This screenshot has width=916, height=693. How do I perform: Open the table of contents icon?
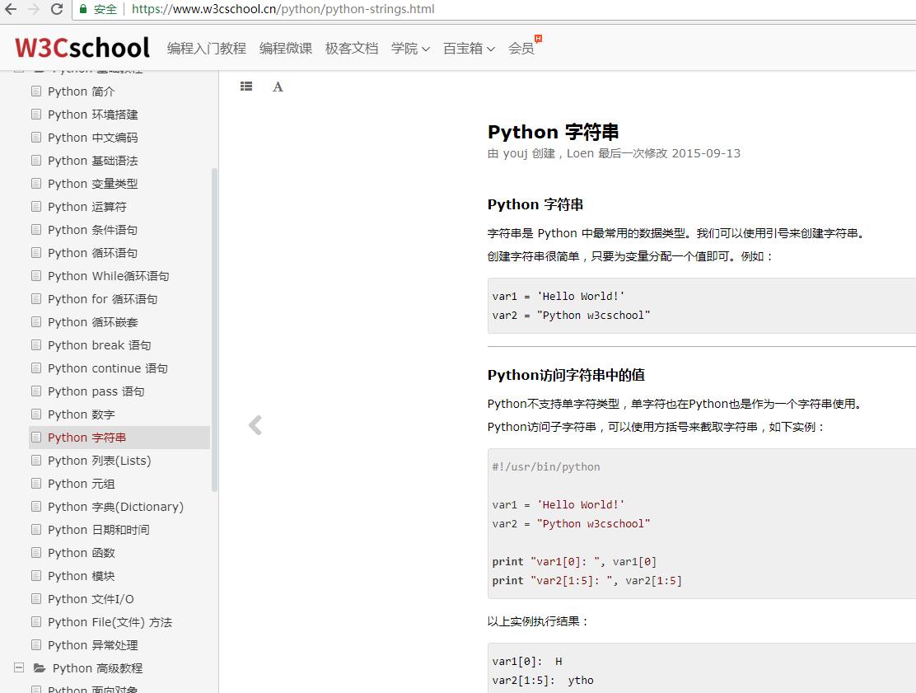tap(245, 86)
